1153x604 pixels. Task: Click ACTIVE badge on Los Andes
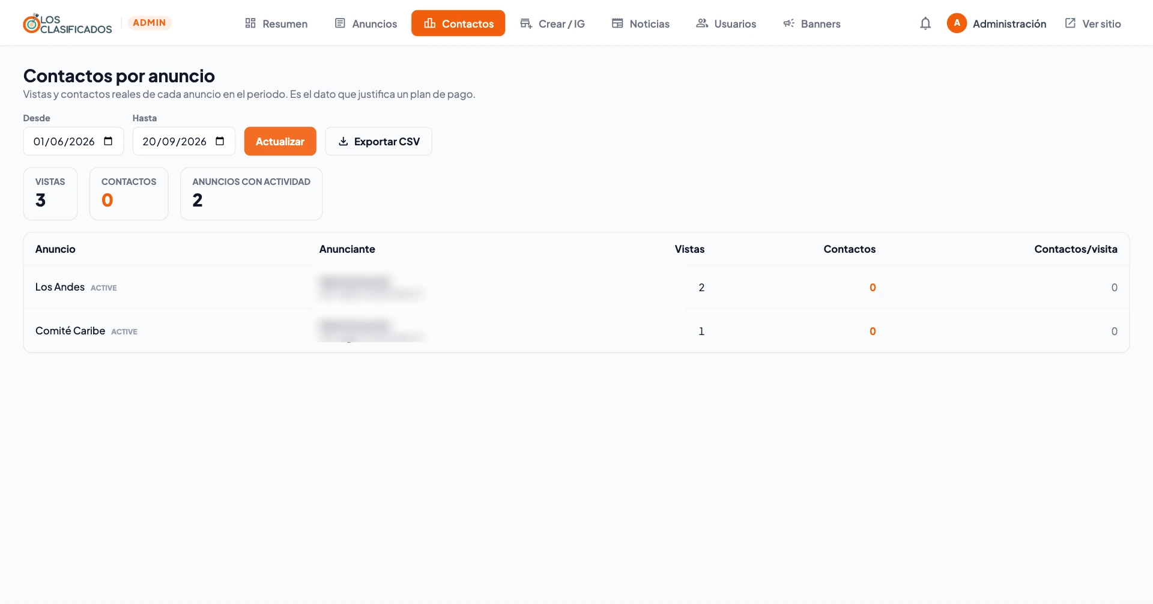[104, 288]
